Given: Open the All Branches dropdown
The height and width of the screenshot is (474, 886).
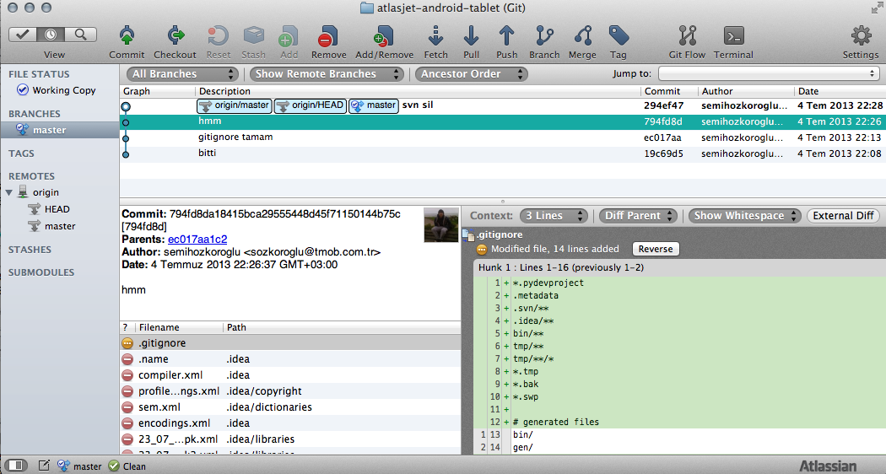Looking at the screenshot, I should click(181, 74).
